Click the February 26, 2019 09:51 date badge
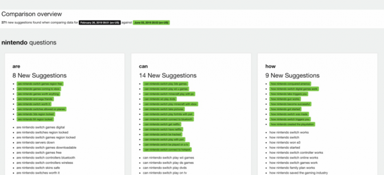 tap(100, 23)
